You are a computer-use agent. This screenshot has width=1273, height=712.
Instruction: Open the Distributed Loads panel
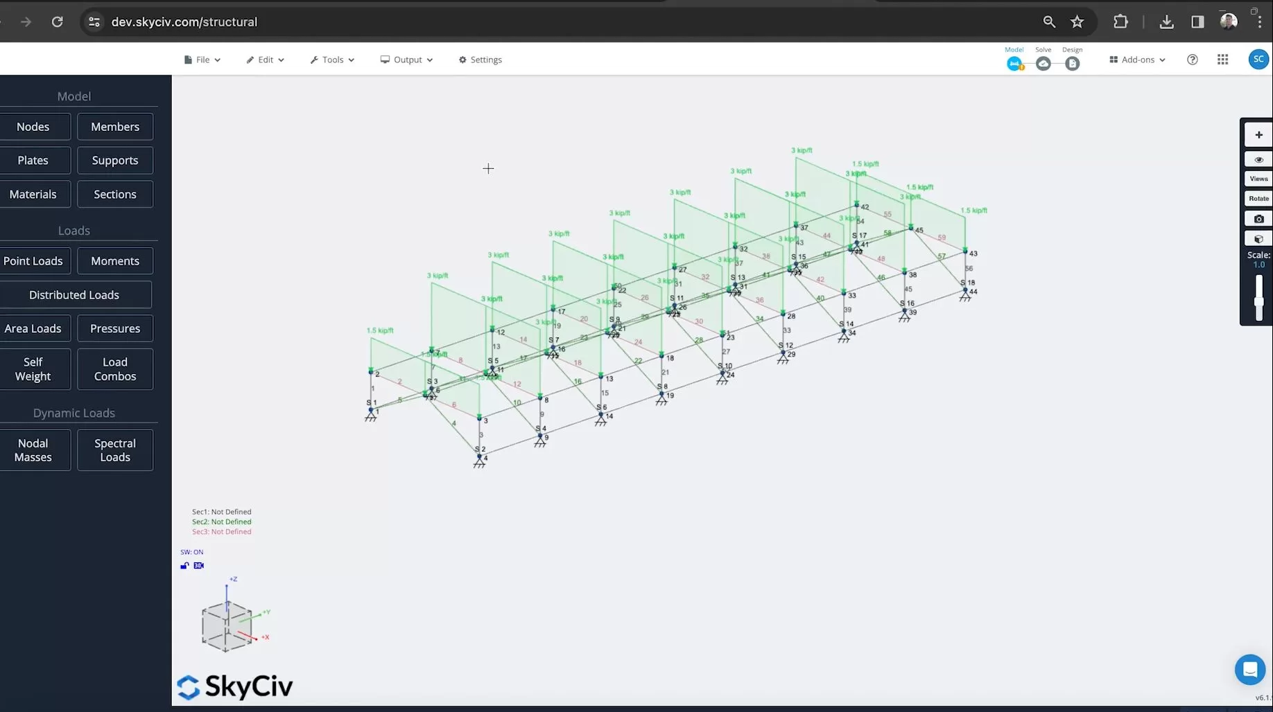click(74, 294)
